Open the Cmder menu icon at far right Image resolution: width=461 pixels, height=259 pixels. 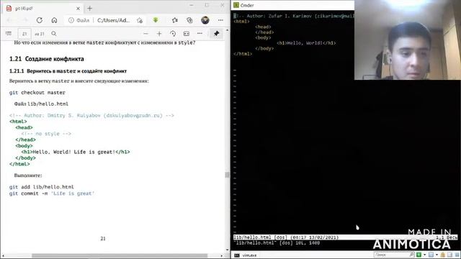[x=457, y=255]
